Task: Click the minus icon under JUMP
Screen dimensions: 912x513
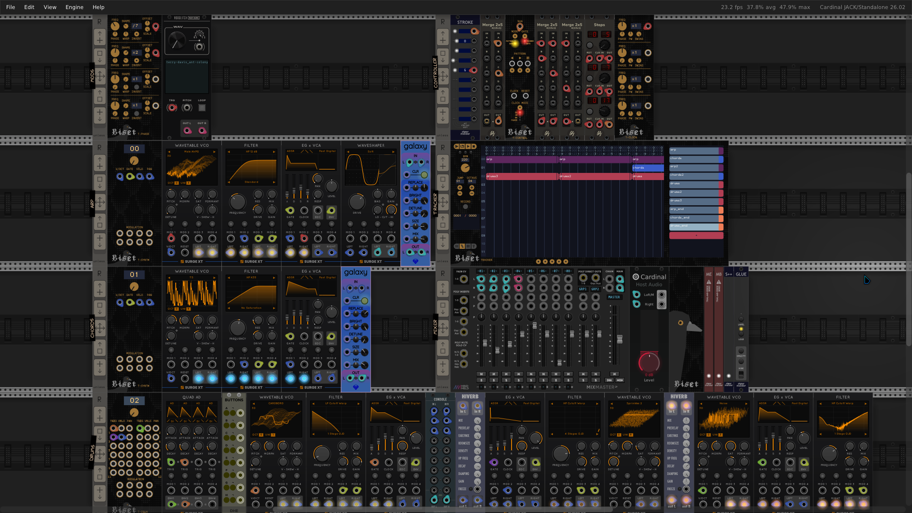Action: (x=459, y=193)
